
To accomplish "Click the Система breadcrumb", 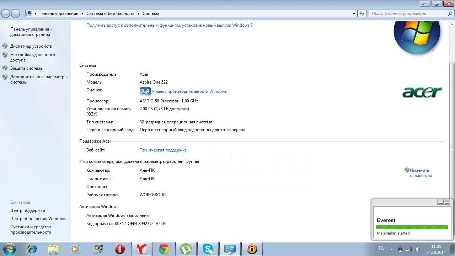I will point(151,14).
